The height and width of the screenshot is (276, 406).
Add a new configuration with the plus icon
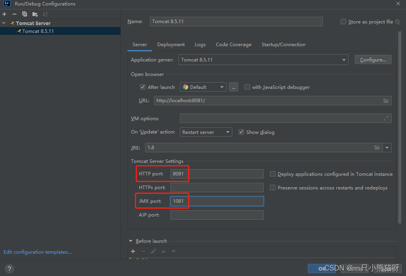(x=4, y=14)
